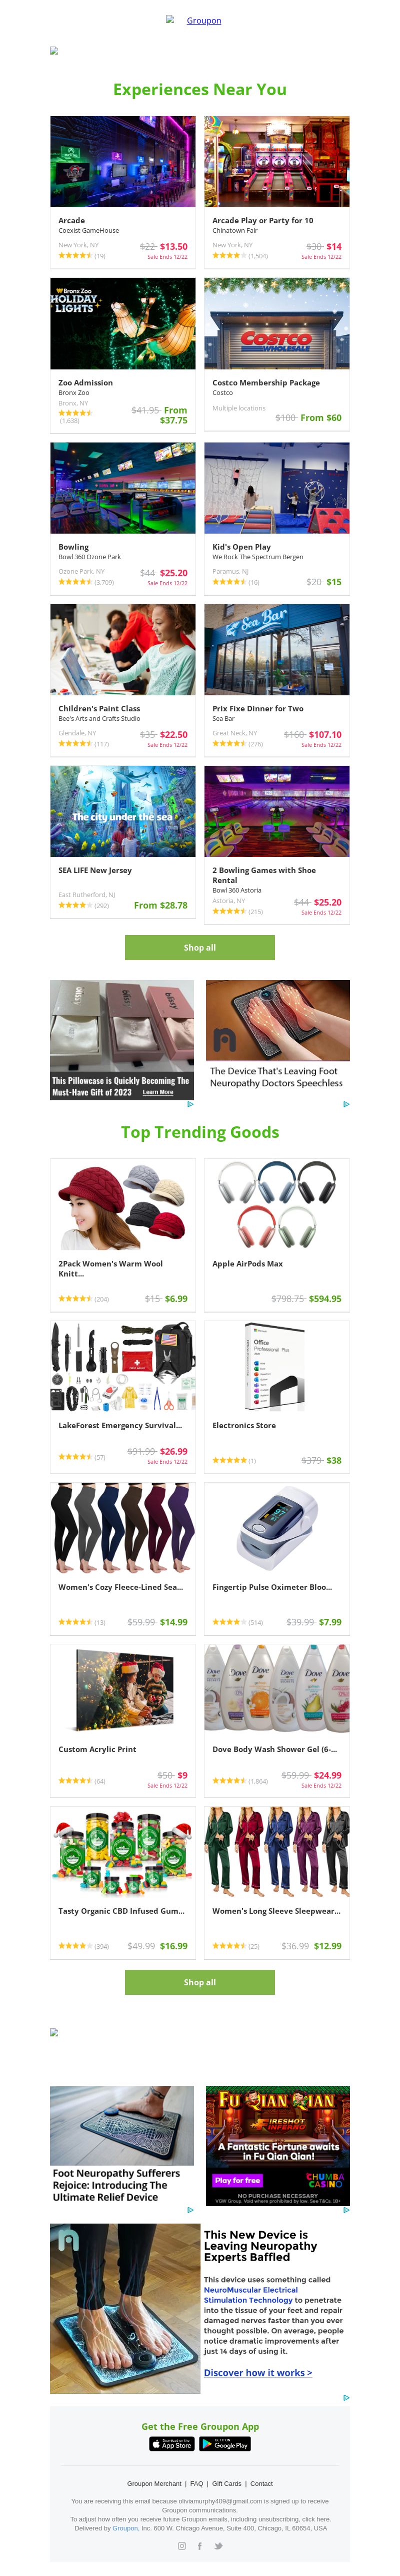The width and height of the screenshot is (400, 2576).
Task: Open the Gift Cards footer link
Action: [227, 2483]
